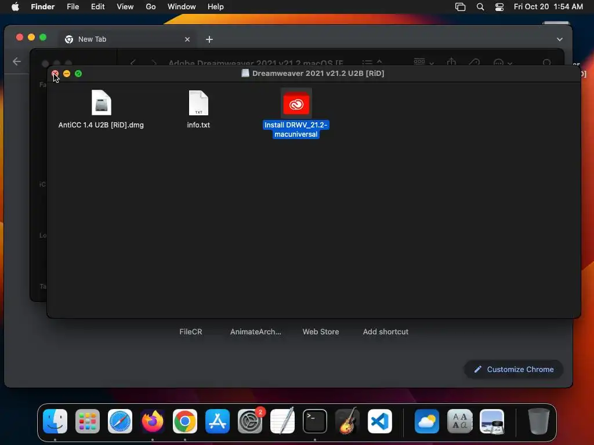
Task: Open the AnimateArch... shortcut in Chrome
Action: click(256, 332)
